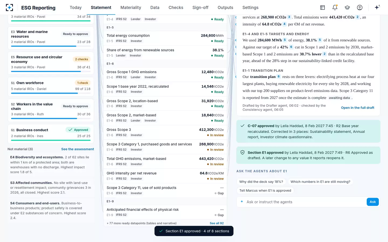Click the Ask button
Image resolution: width=388 pixels, height=242 pixels.
tap(373, 202)
